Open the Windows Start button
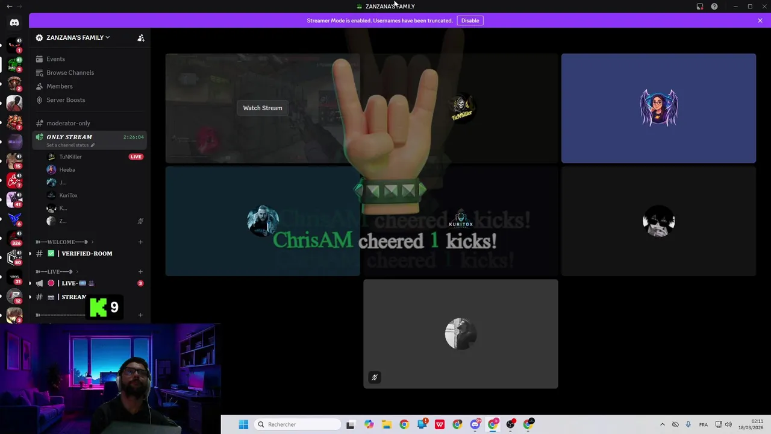771x434 pixels. 243,424
